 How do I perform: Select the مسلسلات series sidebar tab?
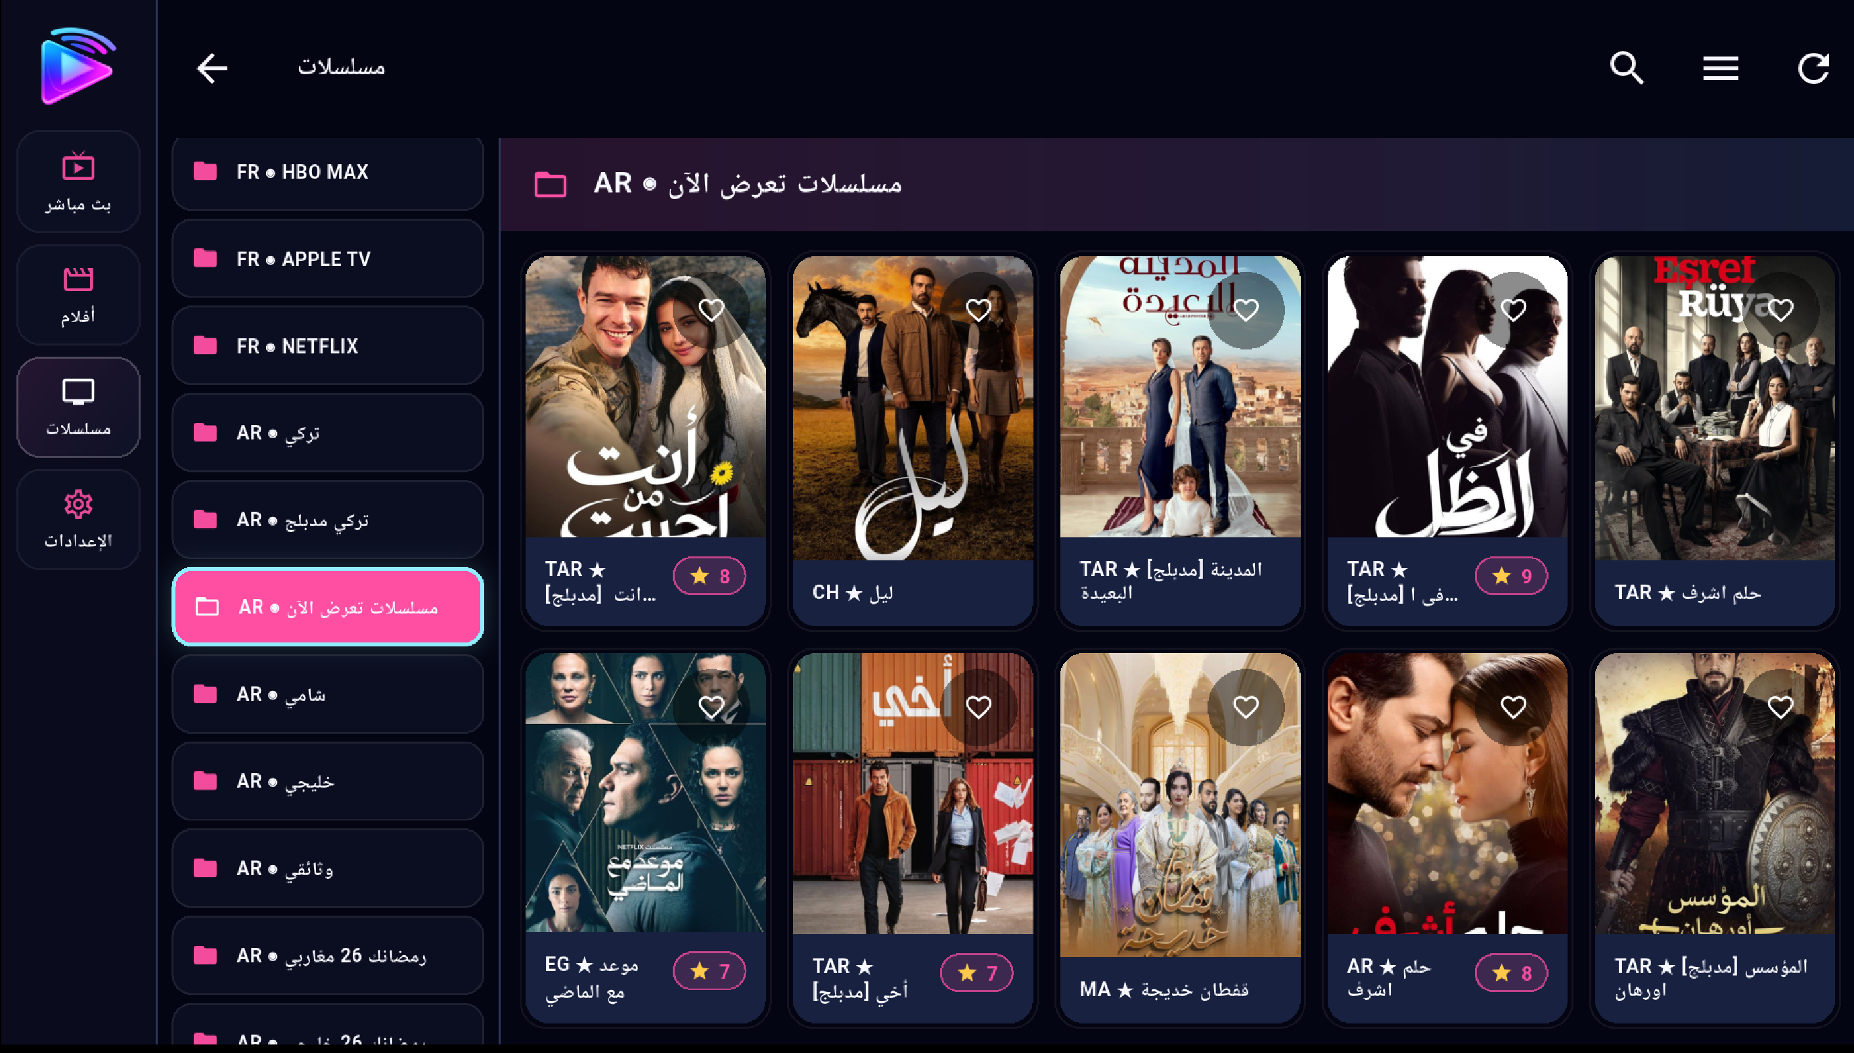pyautogui.click(x=78, y=407)
